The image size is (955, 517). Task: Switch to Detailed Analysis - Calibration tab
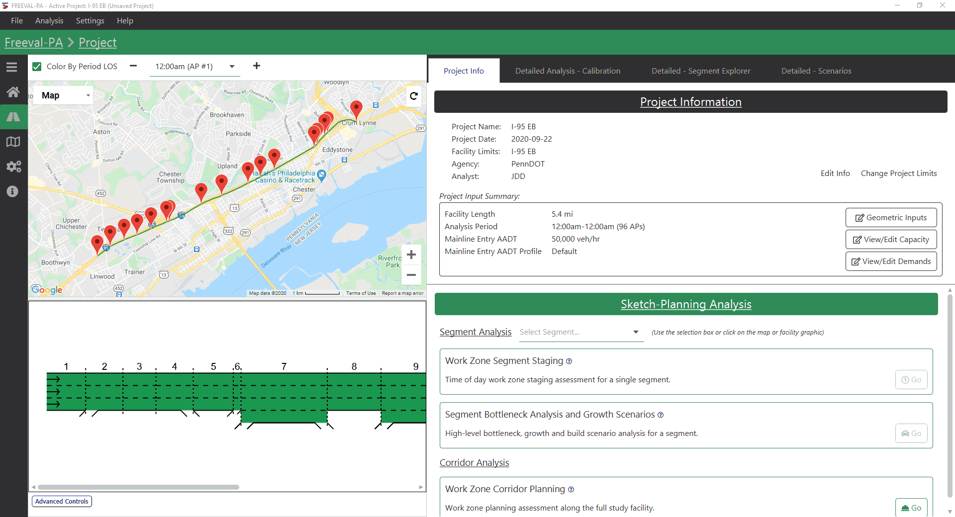tap(568, 71)
